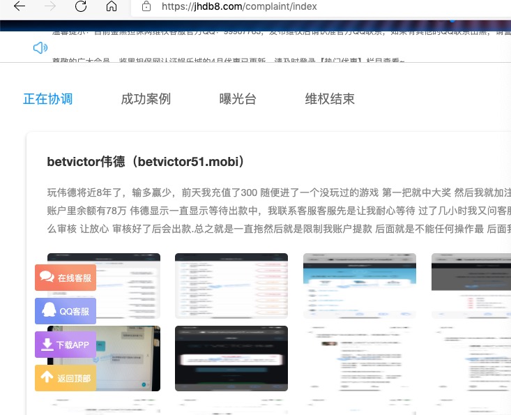
Task: Switch to 维权结束 tab
Action: (330, 99)
